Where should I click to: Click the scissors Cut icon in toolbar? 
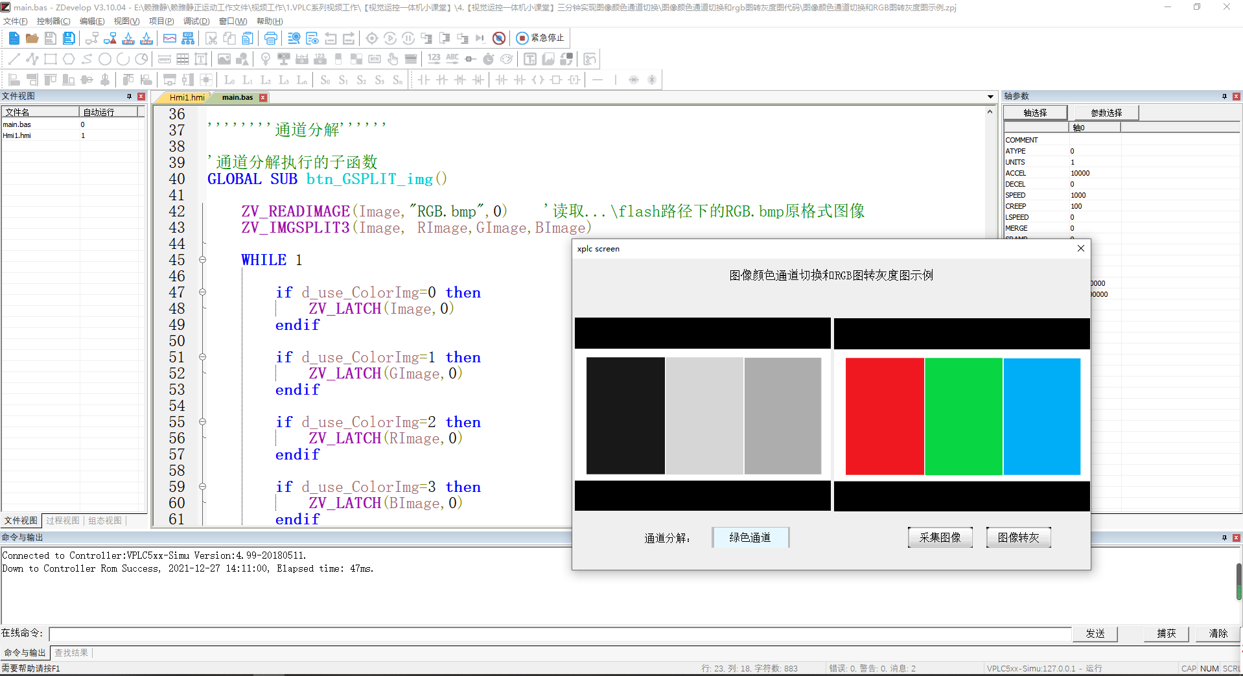tap(212, 38)
